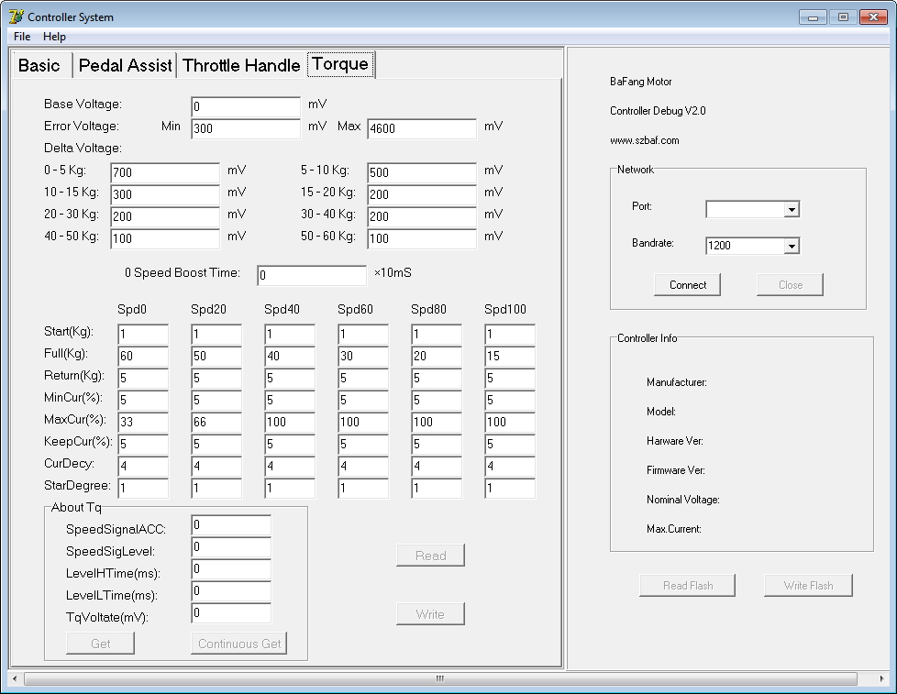
Task: Select the Spd40 MaxCur(%) field
Action: tap(290, 423)
